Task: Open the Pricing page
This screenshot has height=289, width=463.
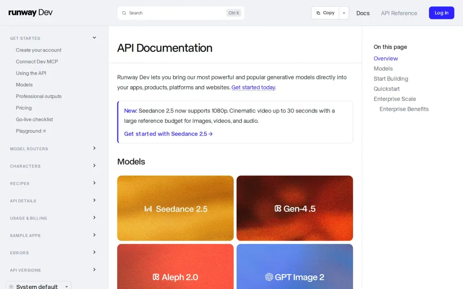Action: pos(24,108)
